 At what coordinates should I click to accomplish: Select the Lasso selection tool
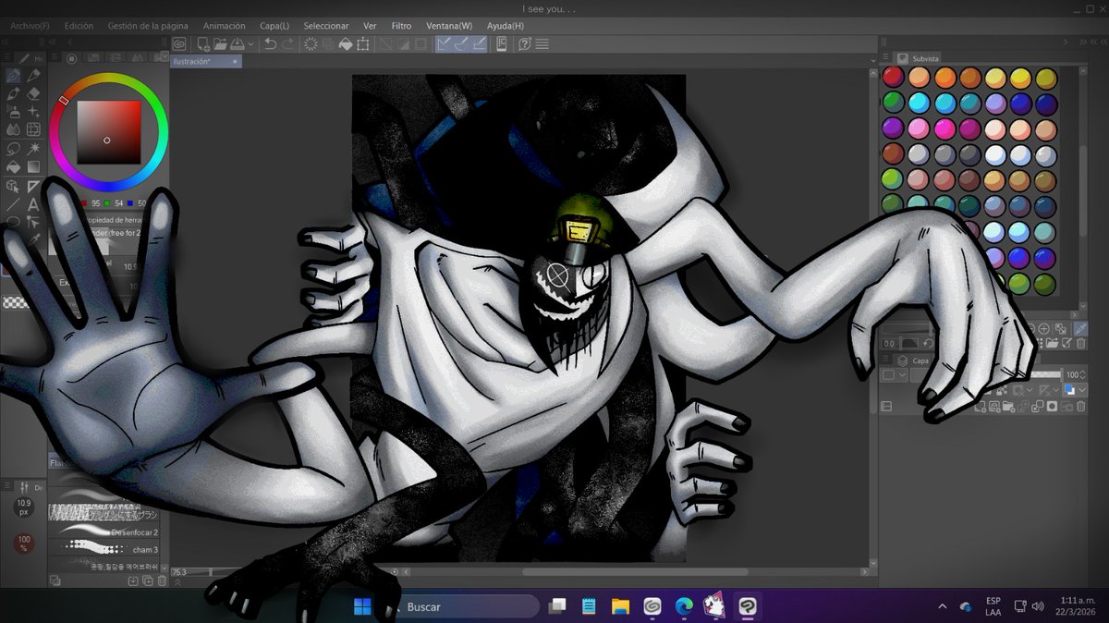tap(14, 148)
